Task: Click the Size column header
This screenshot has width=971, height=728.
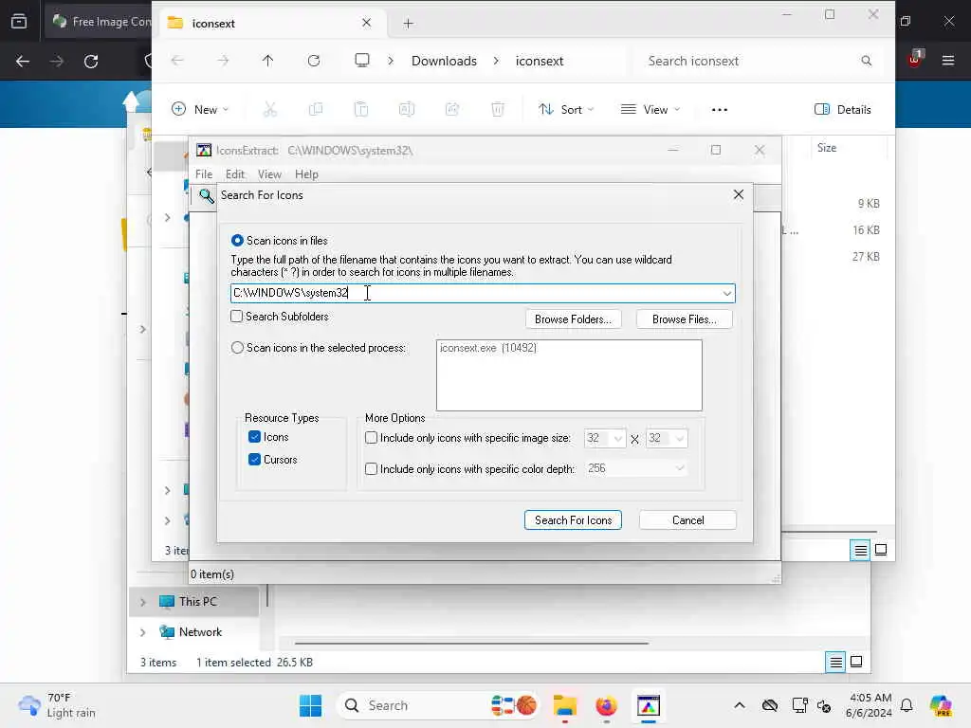Action: click(x=827, y=148)
